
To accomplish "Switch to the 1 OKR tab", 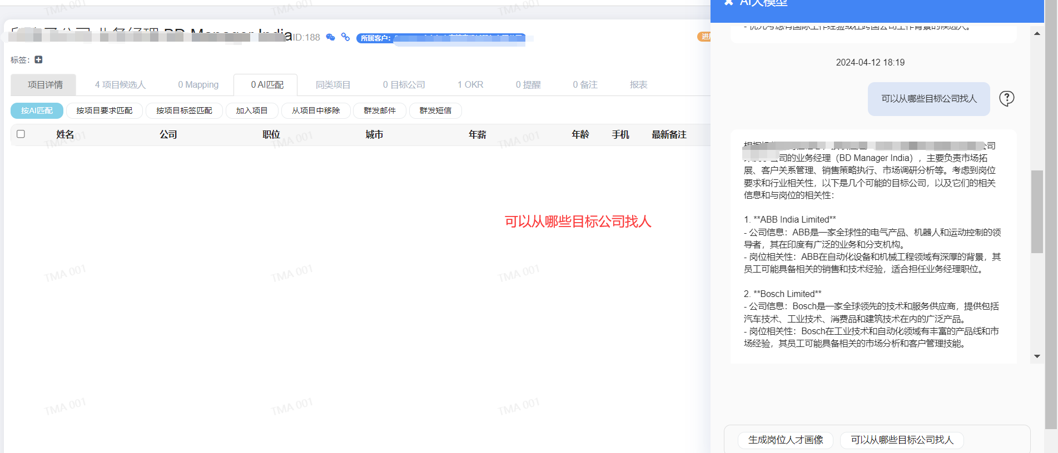I will (x=470, y=85).
